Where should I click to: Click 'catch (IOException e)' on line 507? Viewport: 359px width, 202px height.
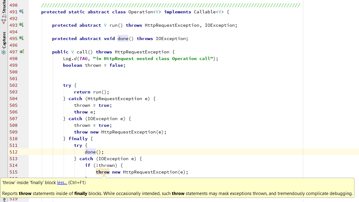click(97, 119)
